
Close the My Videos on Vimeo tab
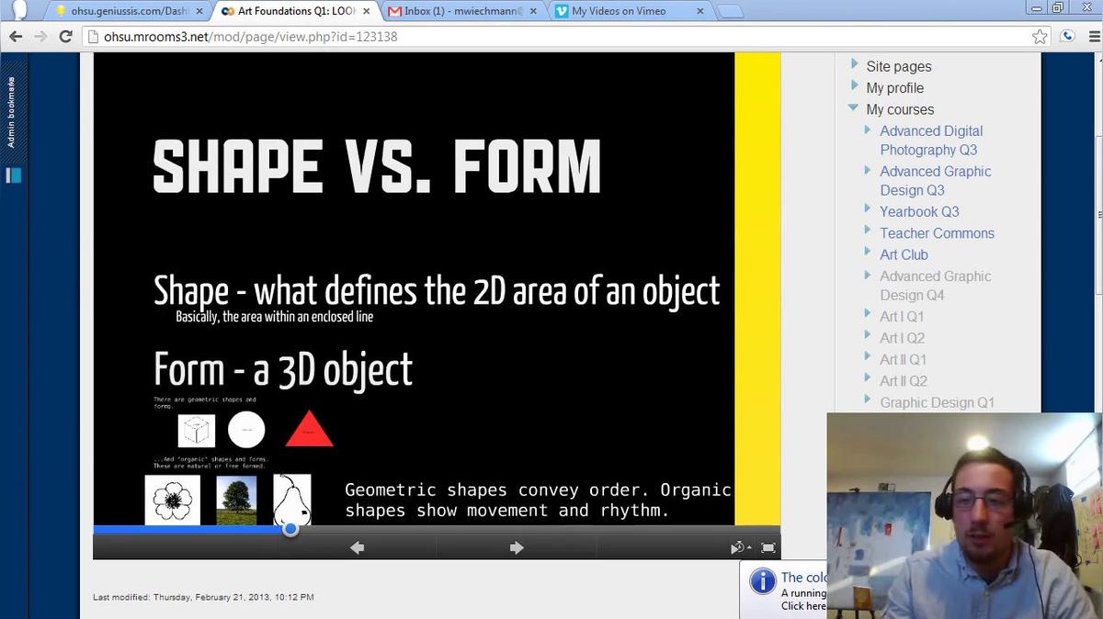[x=699, y=12]
